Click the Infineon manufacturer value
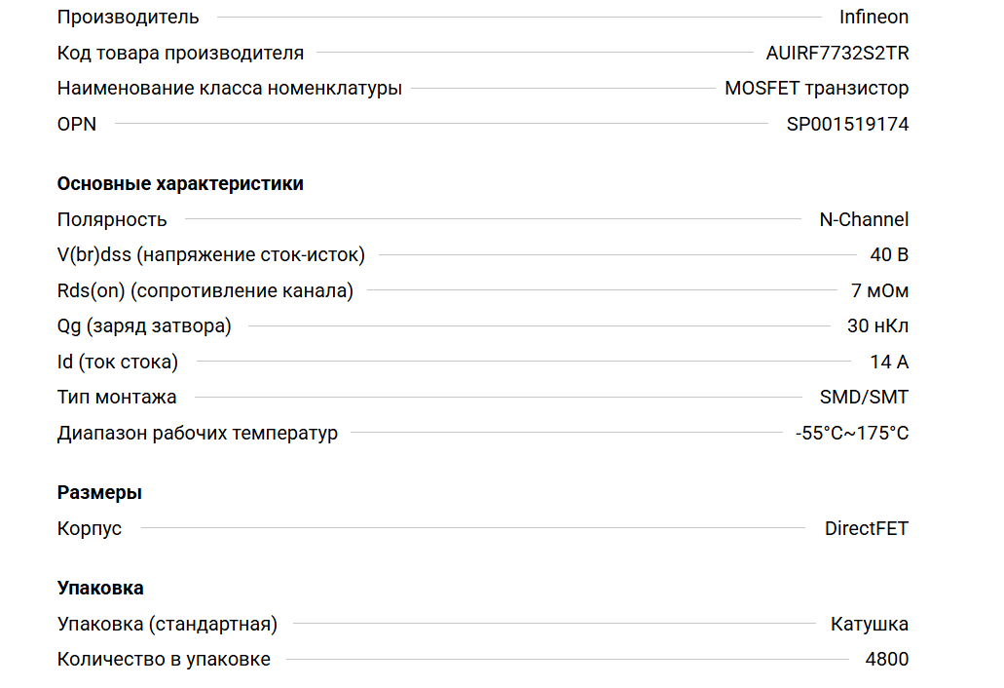The image size is (1004, 688). point(874,17)
